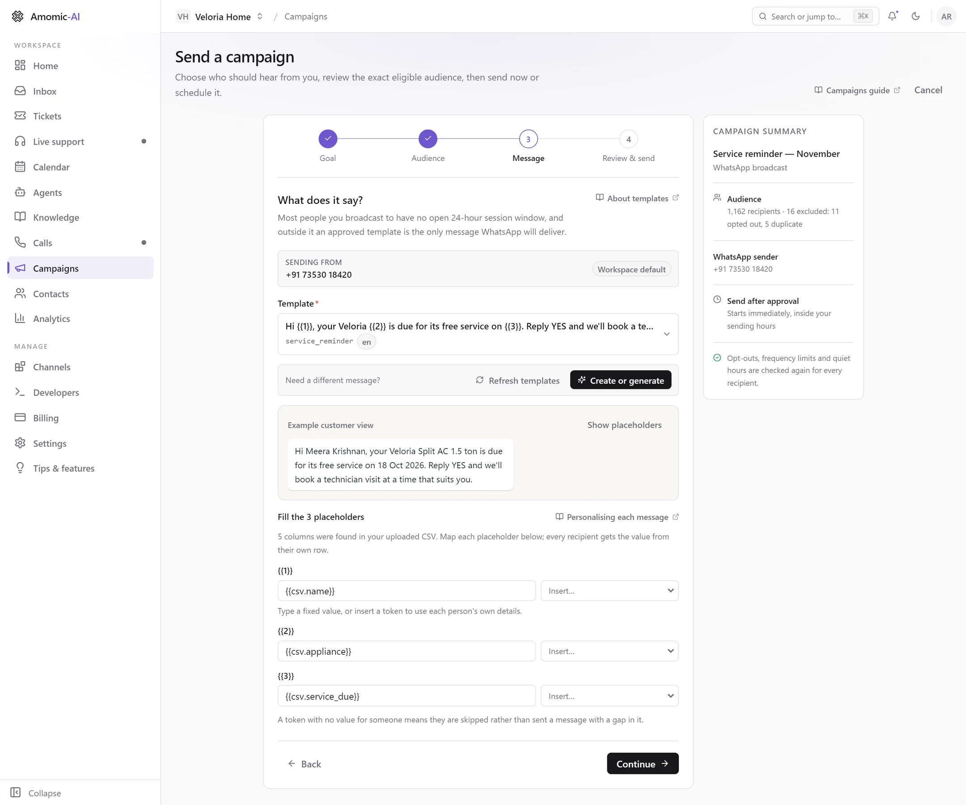Viewport: 966px width, 805px height.
Task: Open Insert dropdown for placeholder {{3}}
Action: 610,696
